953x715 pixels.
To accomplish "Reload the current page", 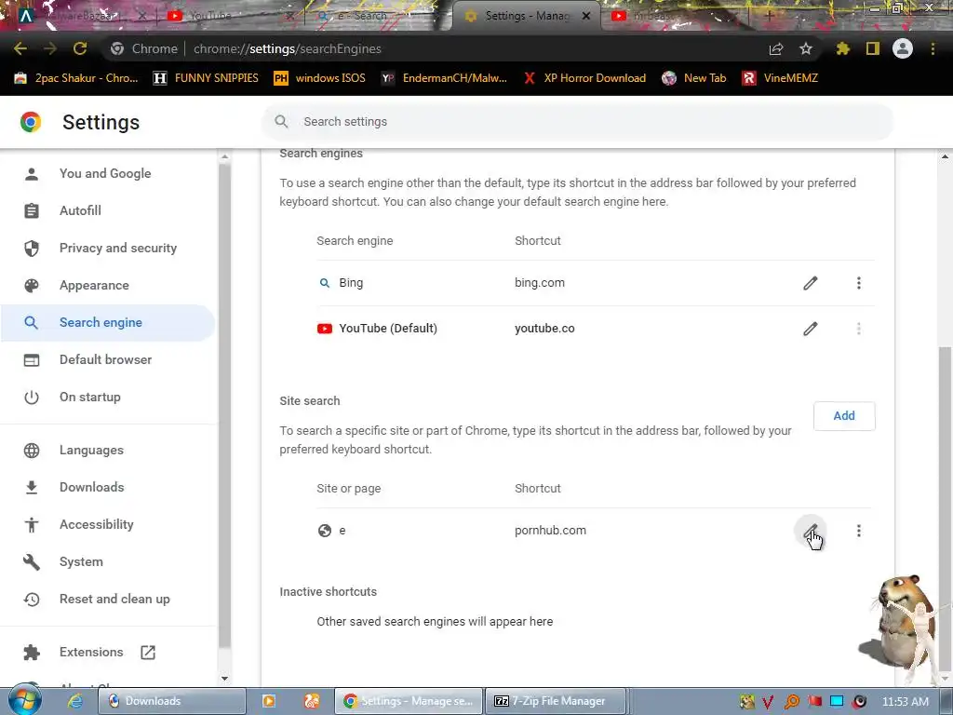I will click(80, 48).
